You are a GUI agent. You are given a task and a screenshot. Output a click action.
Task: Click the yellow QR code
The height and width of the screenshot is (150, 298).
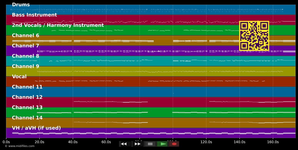tap(254, 36)
